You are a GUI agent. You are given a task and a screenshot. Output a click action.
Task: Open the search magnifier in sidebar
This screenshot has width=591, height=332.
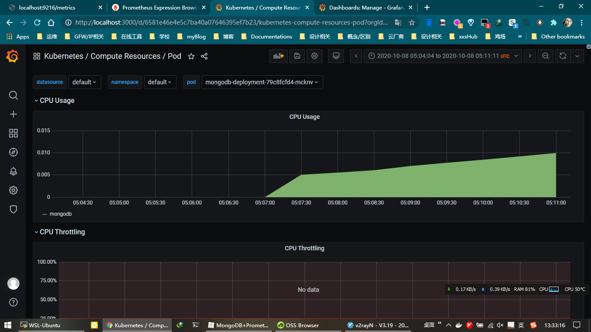(13, 95)
